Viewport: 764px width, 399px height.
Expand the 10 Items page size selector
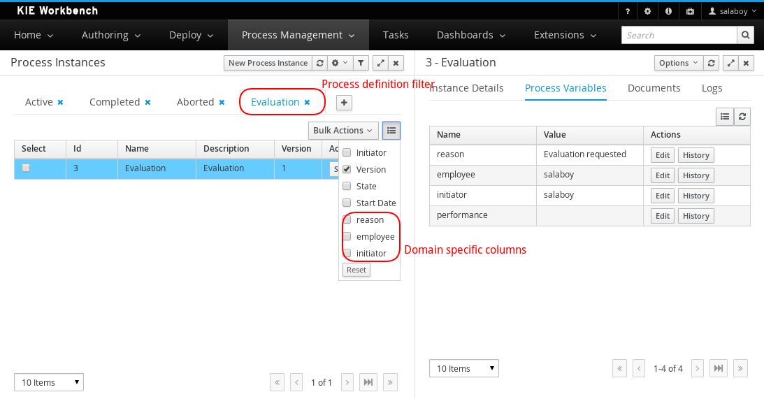[48, 382]
